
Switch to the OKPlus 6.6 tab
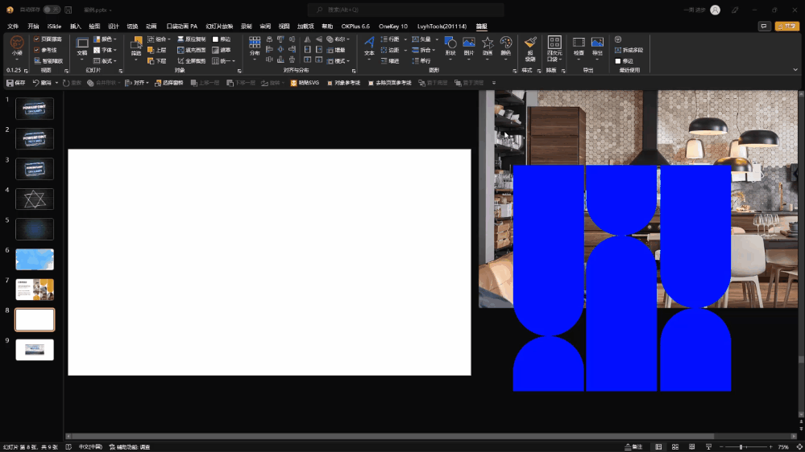pos(355,26)
